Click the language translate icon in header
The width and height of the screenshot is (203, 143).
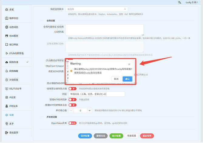(x=180, y=2)
